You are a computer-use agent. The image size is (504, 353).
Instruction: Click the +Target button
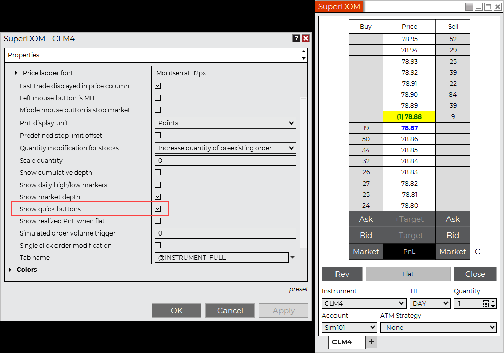pos(409,219)
